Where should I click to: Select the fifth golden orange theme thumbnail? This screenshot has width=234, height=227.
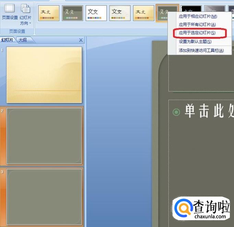pos(143,13)
